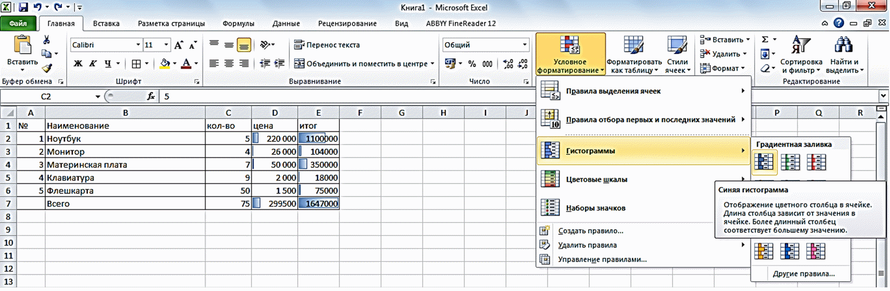Switch to the Вставка ribbon tab
Viewport: 890px width, 291px height.
(x=106, y=23)
